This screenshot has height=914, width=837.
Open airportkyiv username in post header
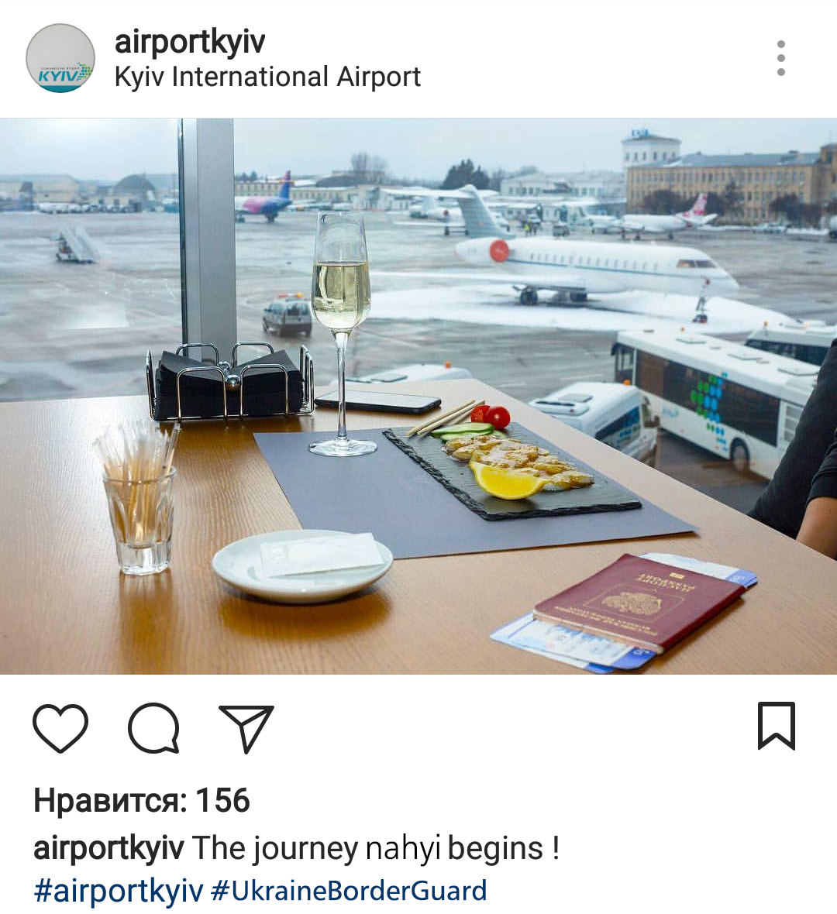(190, 42)
